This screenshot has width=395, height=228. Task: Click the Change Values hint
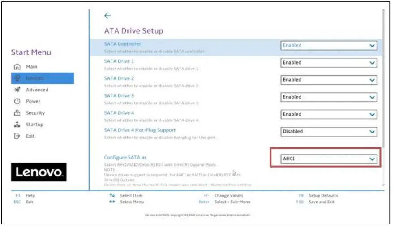pyautogui.click(x=223, y=195)
